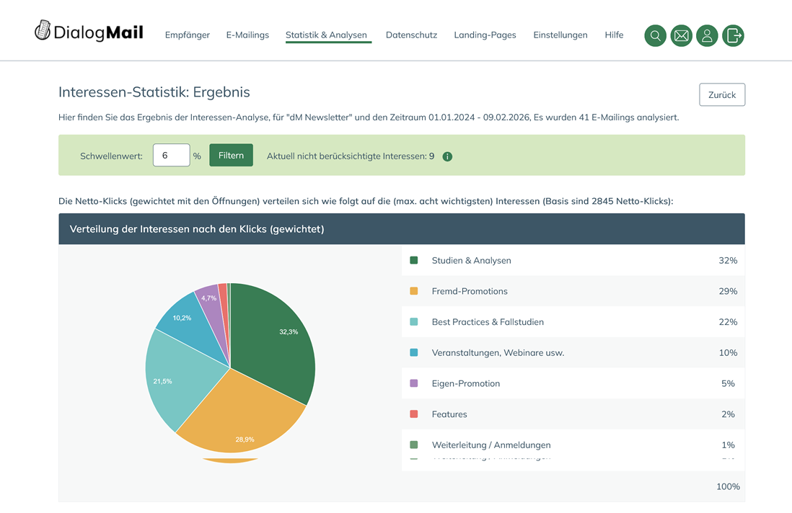Screen dimensions: 792x513
Task: Click the search magnifier icon
Action: pos(655,35)
